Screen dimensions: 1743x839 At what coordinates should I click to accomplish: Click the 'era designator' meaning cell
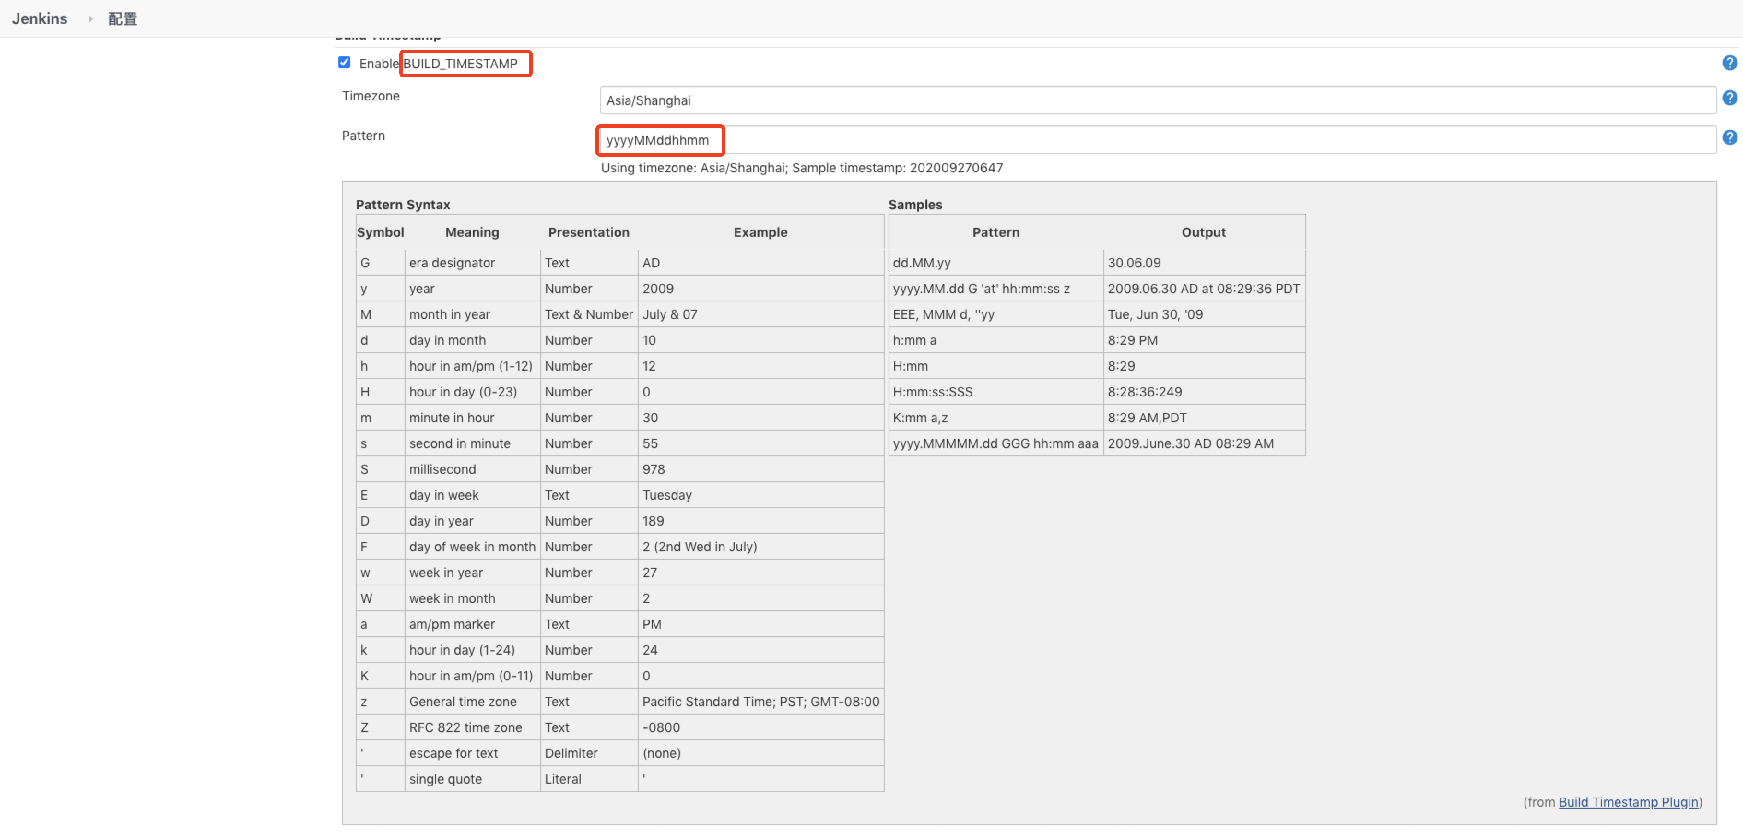click(x=473, y=262)
